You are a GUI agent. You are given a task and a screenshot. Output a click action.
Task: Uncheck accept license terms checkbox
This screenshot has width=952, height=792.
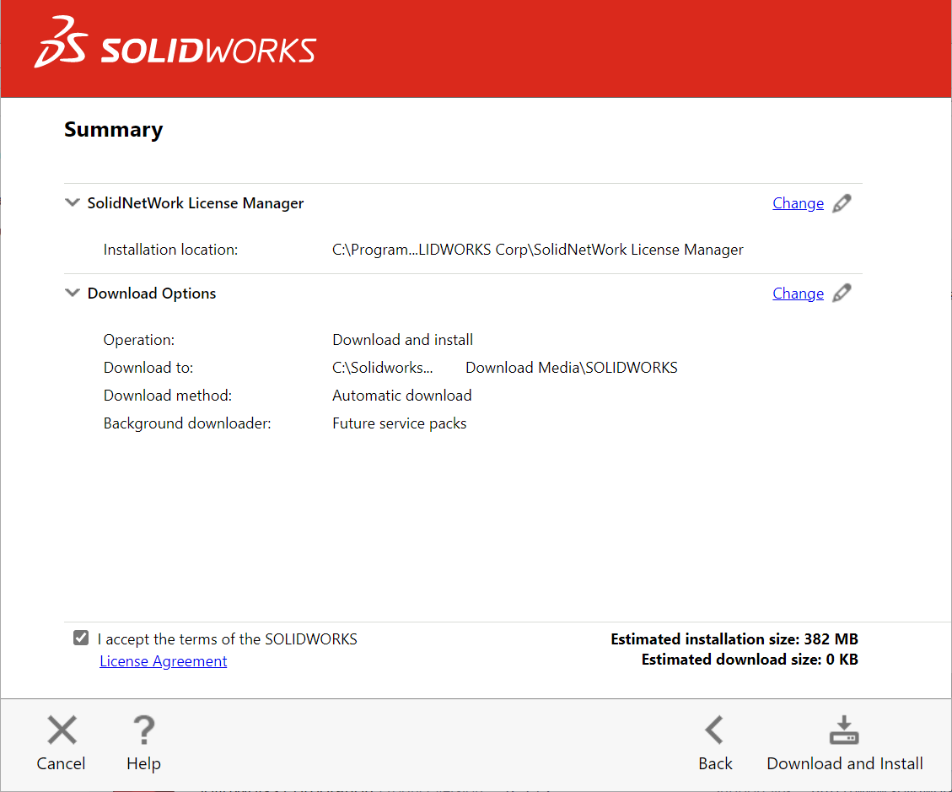(x=81, y=638)
